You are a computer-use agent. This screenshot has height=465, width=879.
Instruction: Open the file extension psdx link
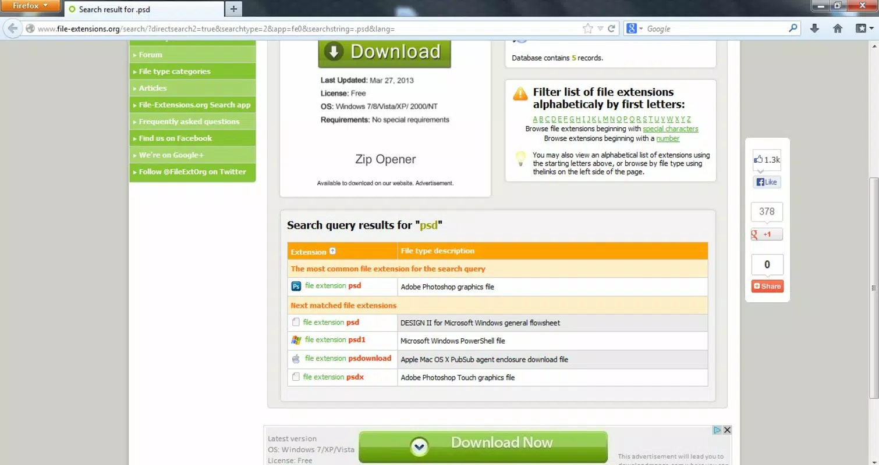pos(334,377)
